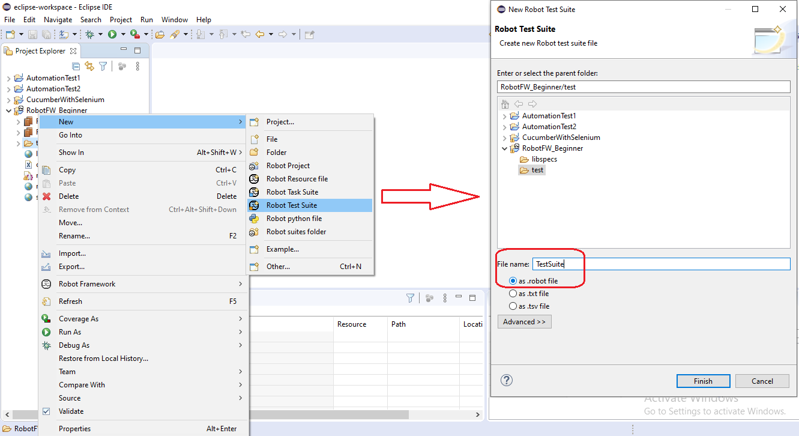
Task: Click the dialog Home folder icon
Action: tap(505, 104)
